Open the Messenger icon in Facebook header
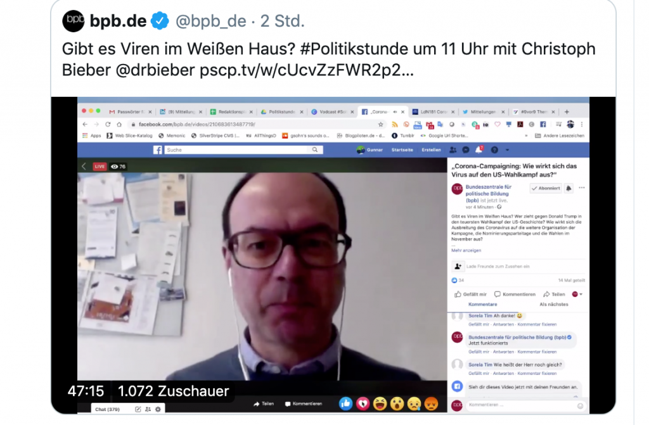 coord(466,150)
